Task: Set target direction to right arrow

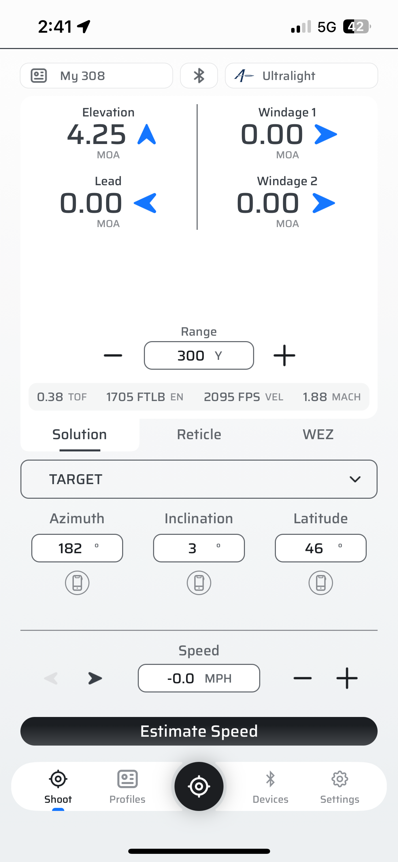Action: click(95, 678)
